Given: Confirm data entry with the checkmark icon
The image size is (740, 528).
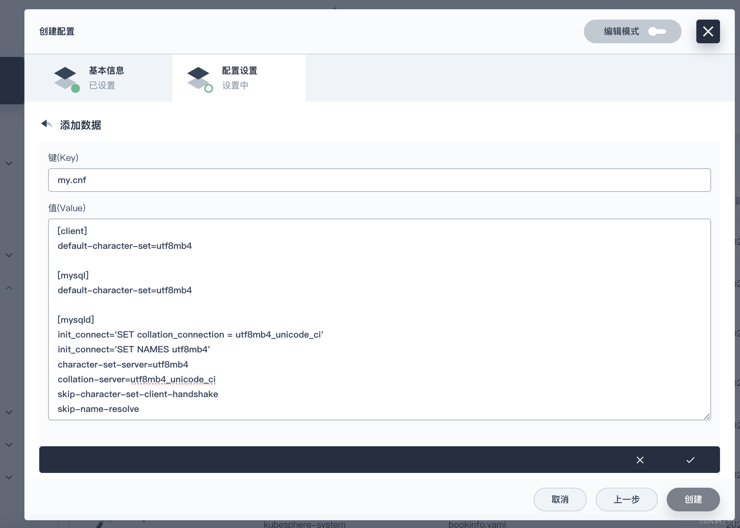Looking at the screenshot, I should coord(690,460).
